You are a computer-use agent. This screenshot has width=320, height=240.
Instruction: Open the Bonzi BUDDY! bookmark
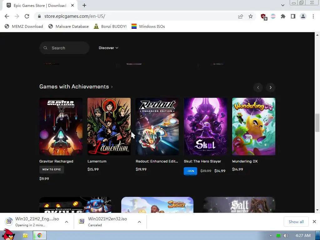coord(110,26)
